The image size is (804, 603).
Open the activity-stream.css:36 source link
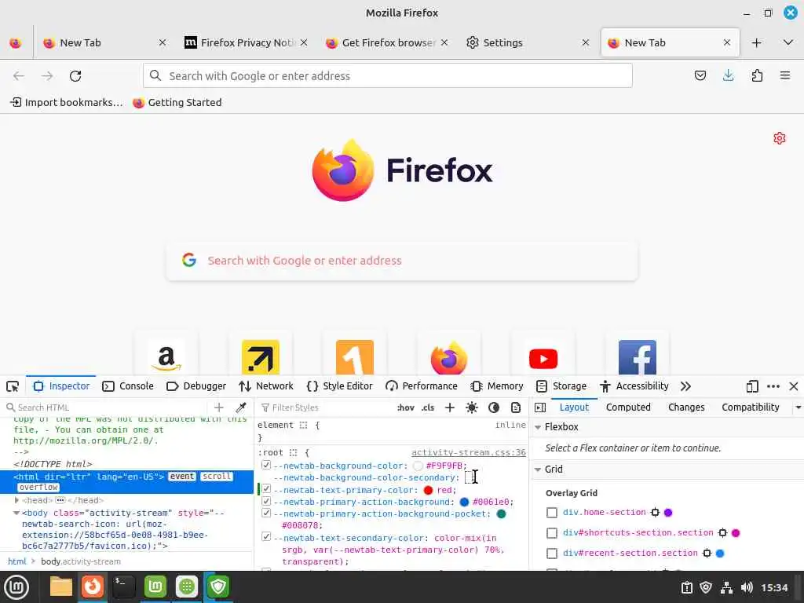pos(469,452)
